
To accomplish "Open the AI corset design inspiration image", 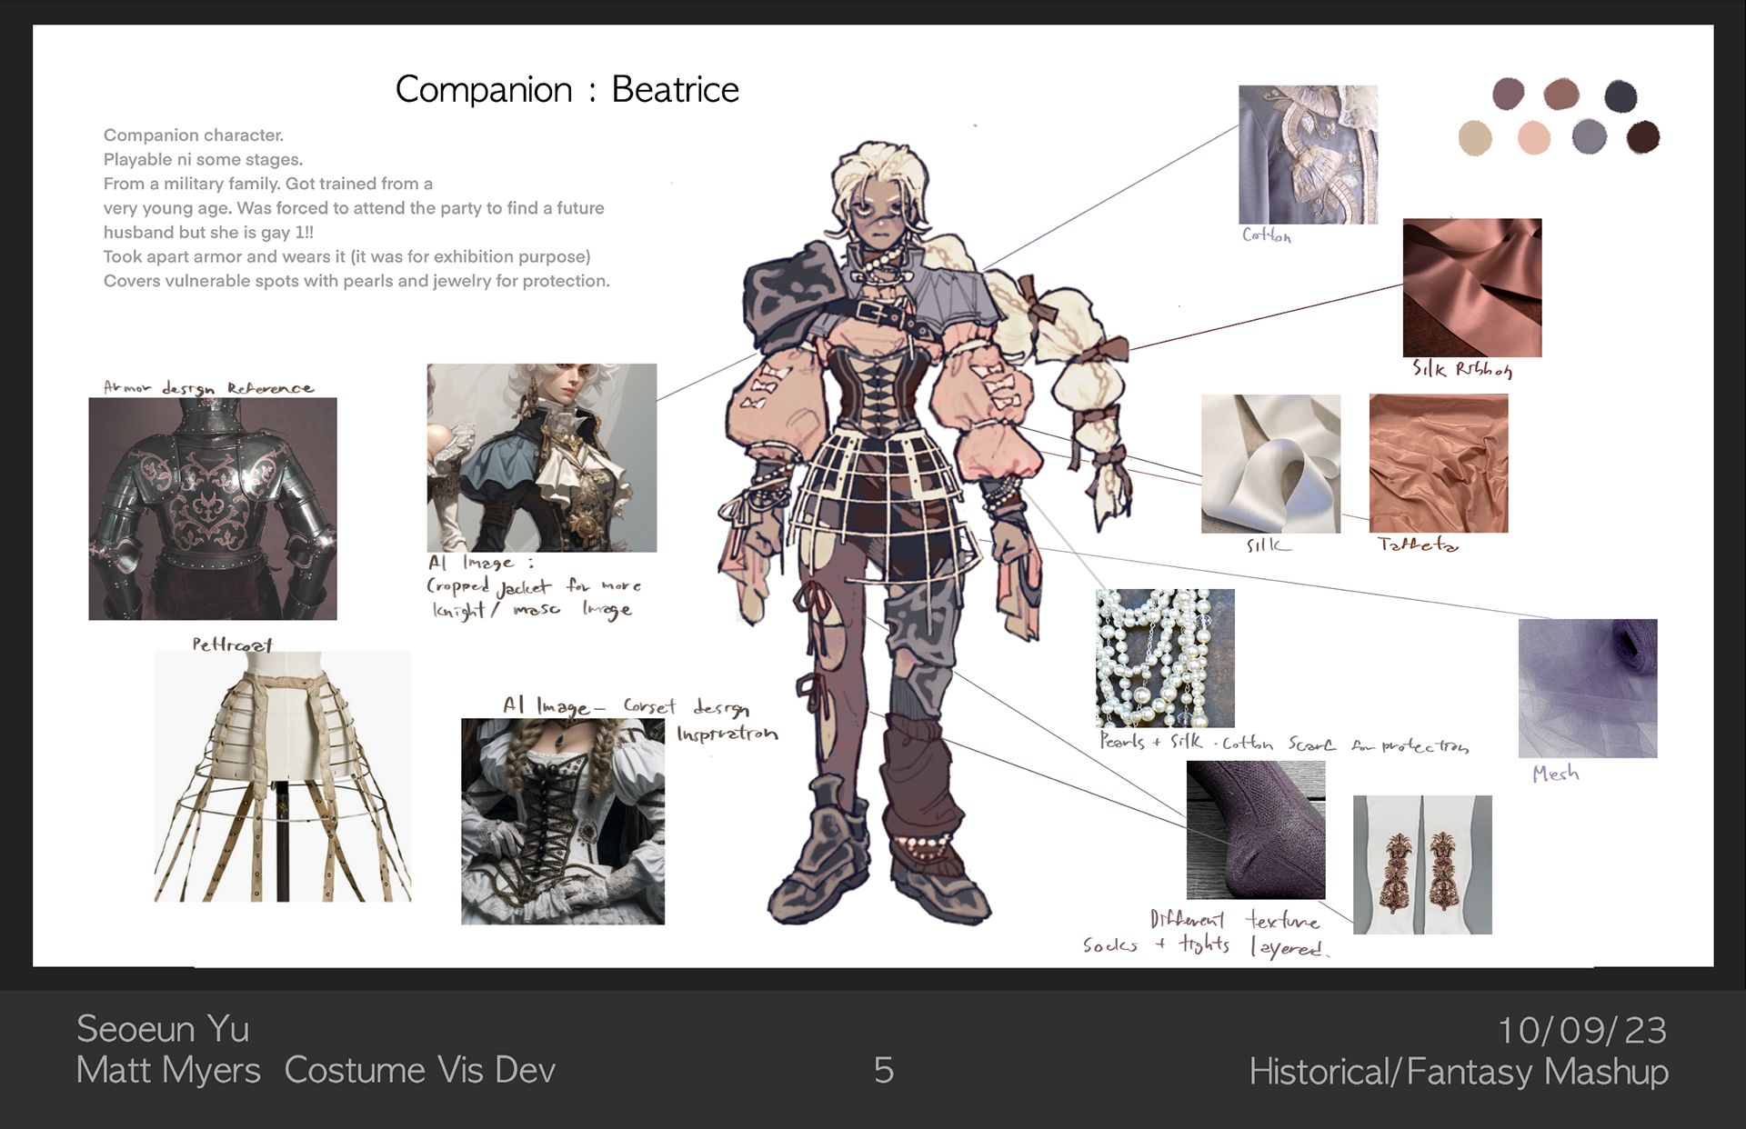I will tap(562, 821).
